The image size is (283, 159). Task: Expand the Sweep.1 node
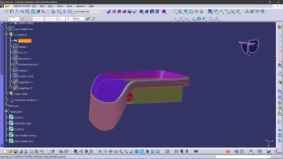click(10, 46)
